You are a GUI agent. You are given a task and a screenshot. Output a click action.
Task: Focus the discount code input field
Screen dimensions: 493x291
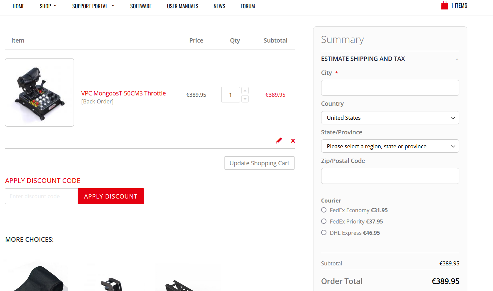tap(41, 196)
